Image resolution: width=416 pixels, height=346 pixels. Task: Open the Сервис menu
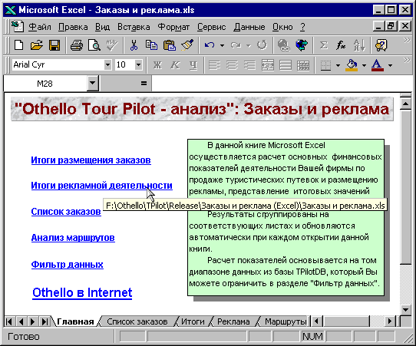(x=211, y=27)
